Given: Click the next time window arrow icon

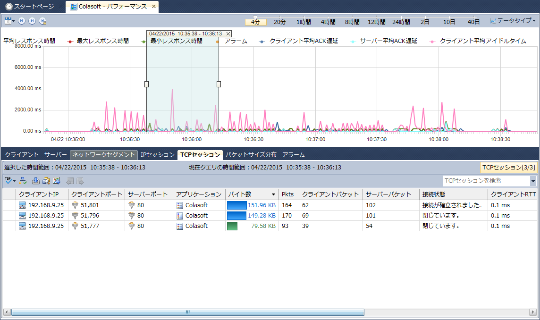Looking at the screenshot, I should pos(32,21).
